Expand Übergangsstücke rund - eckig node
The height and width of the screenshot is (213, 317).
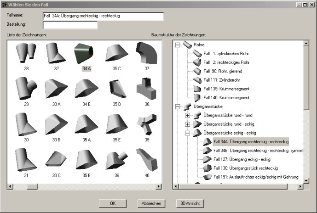tap(187, 124)
